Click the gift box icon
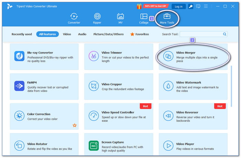Image resolution: width=241 pixels, height=158 pixels. (x=139, y=6)
